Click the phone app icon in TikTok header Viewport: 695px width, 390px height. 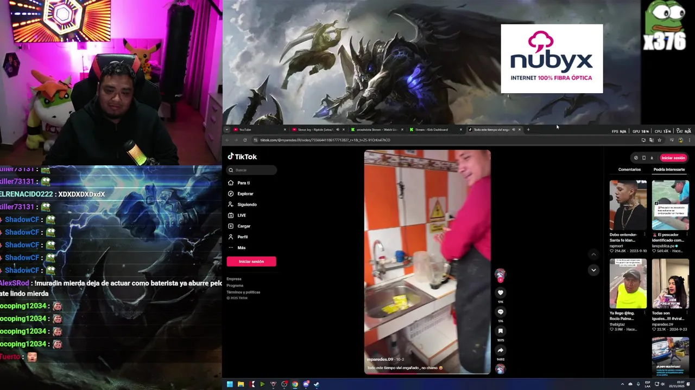point(644,158)
